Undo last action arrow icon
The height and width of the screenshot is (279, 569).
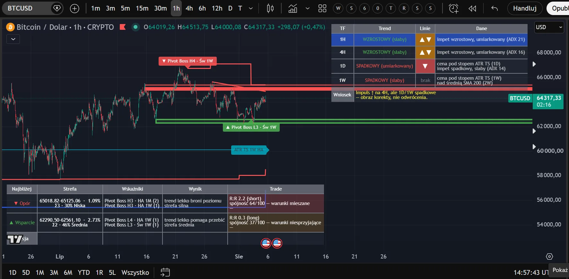tap(495, 9)
